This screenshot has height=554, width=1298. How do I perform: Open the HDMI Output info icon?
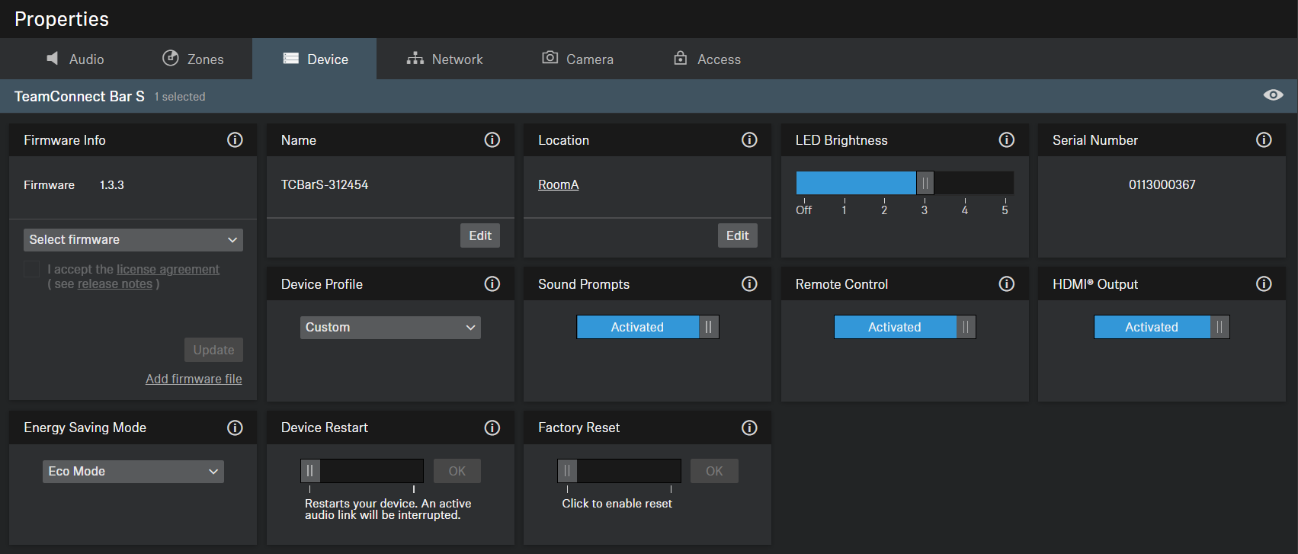pyautogui.click(x=1264, y=284)
